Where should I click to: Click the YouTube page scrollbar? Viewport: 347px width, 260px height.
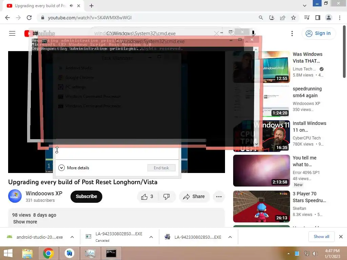point(344,52)
